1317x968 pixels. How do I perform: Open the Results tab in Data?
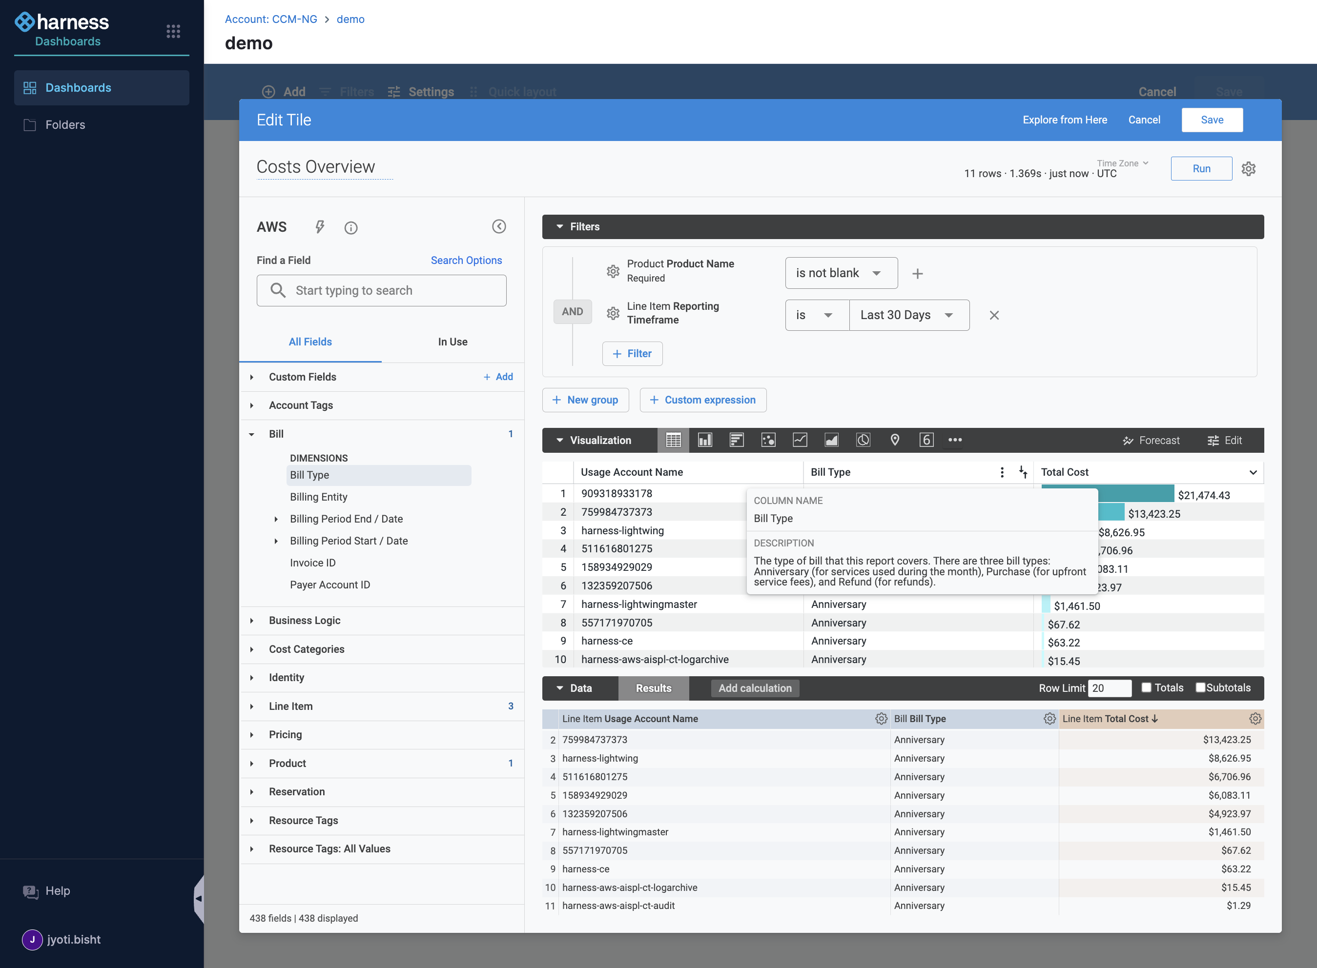654,688
